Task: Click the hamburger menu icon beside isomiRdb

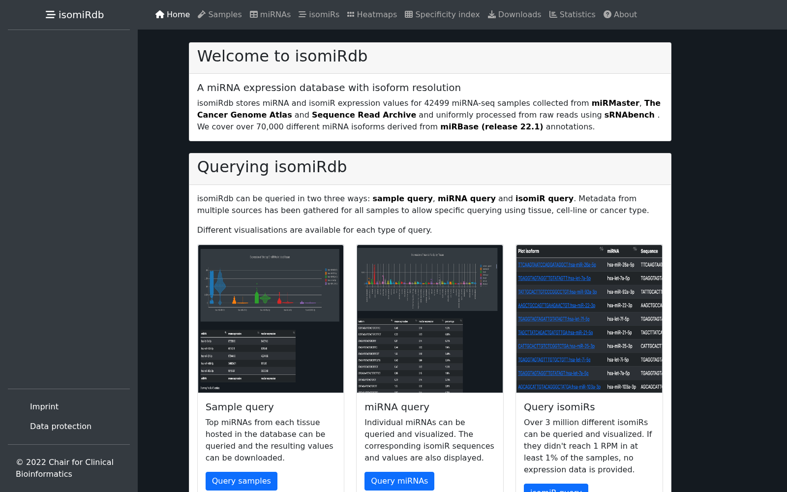Action: 50,15
